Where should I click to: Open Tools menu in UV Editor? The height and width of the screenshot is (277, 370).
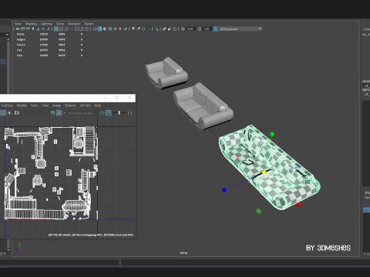coord(34,105)
